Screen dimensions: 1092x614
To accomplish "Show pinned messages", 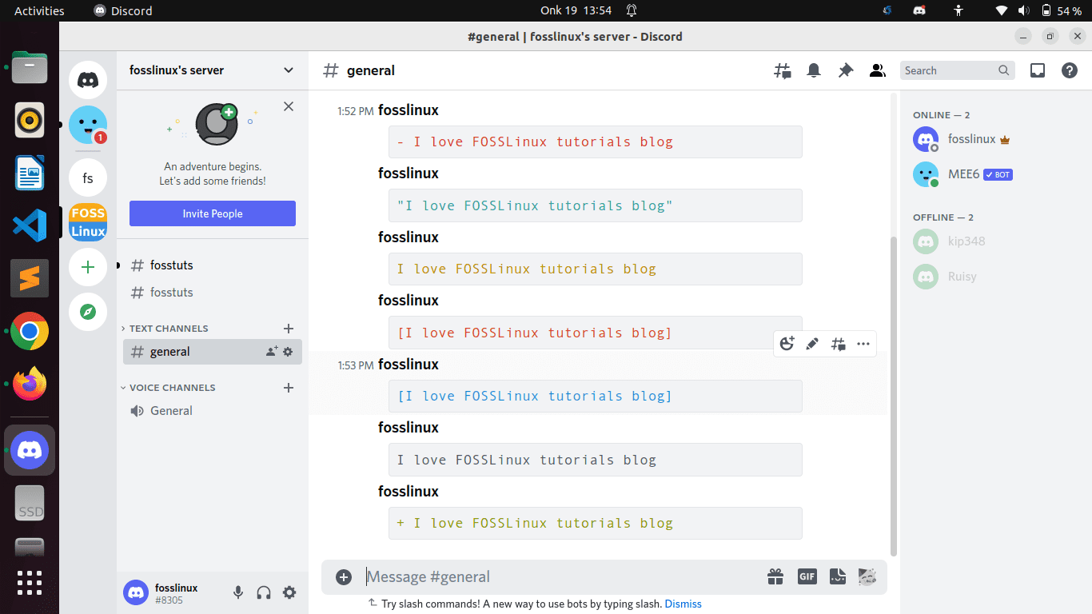I will (846, 70).
